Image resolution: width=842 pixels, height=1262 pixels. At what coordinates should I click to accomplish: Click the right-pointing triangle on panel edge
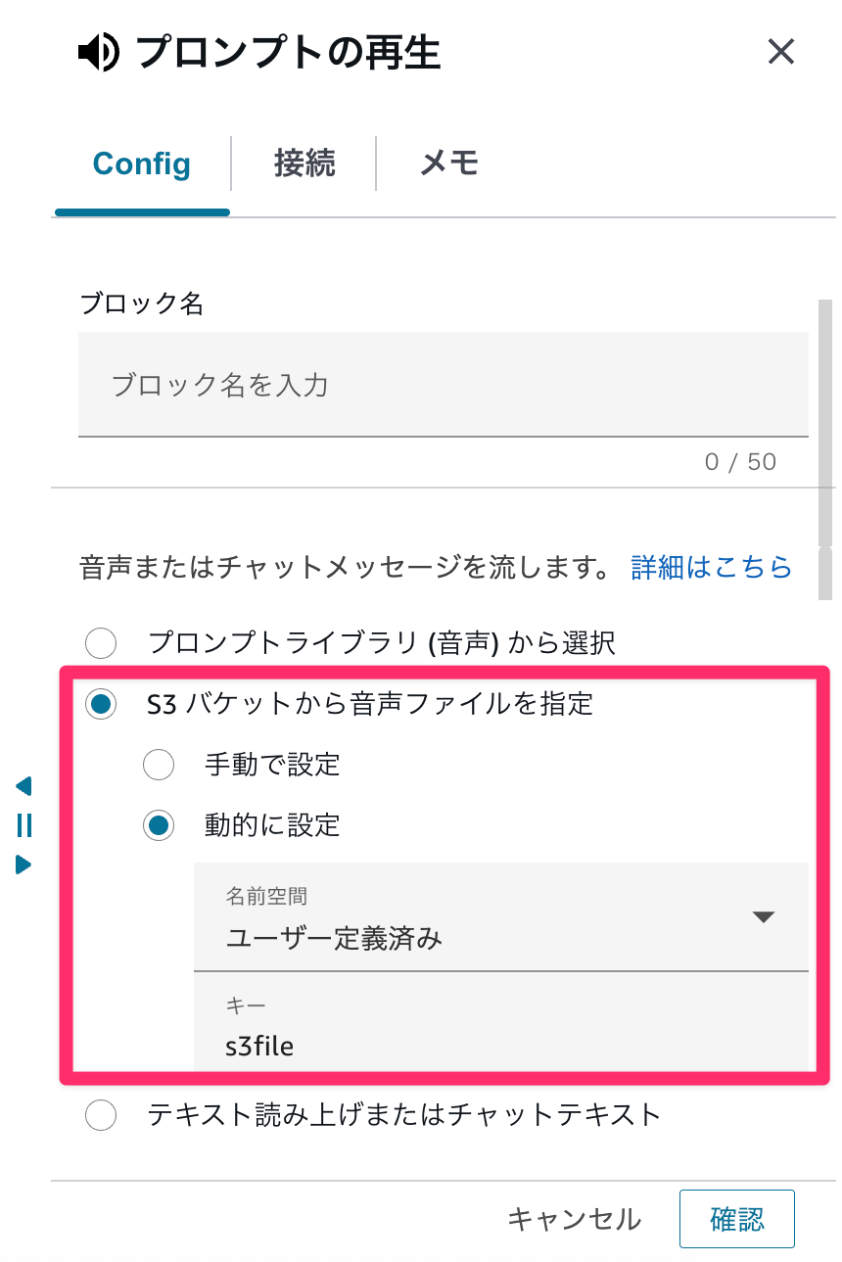coord(24,865)
